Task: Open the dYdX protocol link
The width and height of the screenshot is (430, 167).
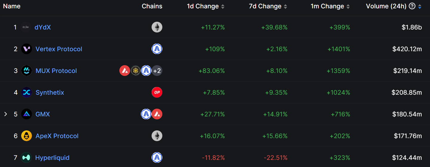Action: [x=43, y=27]
